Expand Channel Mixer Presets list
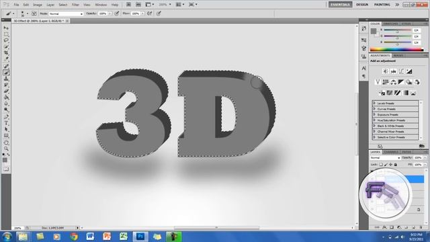 tap(375, 132)
